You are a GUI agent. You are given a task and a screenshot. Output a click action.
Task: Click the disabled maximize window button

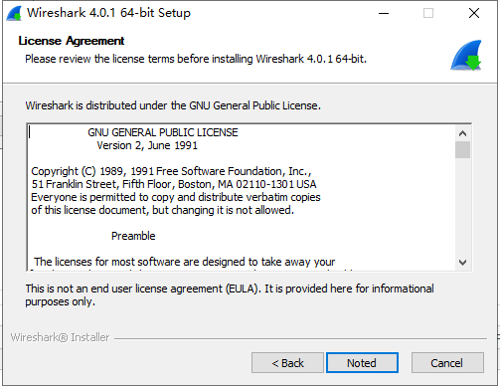[428, 13]
